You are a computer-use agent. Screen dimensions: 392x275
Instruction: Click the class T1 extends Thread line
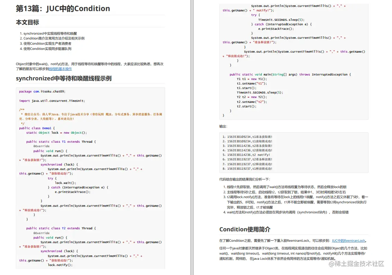(61, 142)
